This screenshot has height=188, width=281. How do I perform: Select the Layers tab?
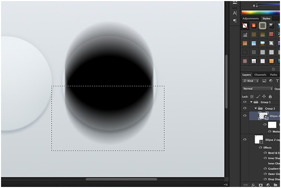click(x=246, y=75)
